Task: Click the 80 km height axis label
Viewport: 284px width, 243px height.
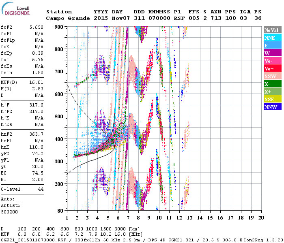Action: coord(60,211)
